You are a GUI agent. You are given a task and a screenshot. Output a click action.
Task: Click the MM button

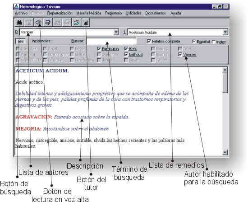(21, 42)
